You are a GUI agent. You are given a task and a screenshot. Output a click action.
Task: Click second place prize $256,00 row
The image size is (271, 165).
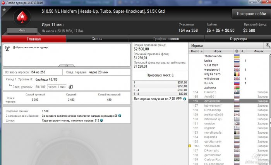[x=160, y=86]
